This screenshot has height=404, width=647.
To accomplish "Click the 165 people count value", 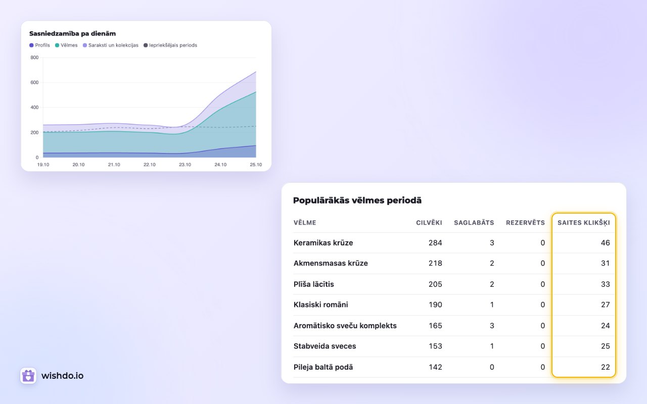I will (435, 326).
